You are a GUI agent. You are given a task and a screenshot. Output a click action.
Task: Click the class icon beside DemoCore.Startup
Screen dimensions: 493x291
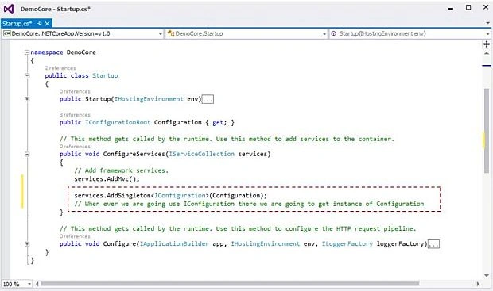click(x=171, y=33)
